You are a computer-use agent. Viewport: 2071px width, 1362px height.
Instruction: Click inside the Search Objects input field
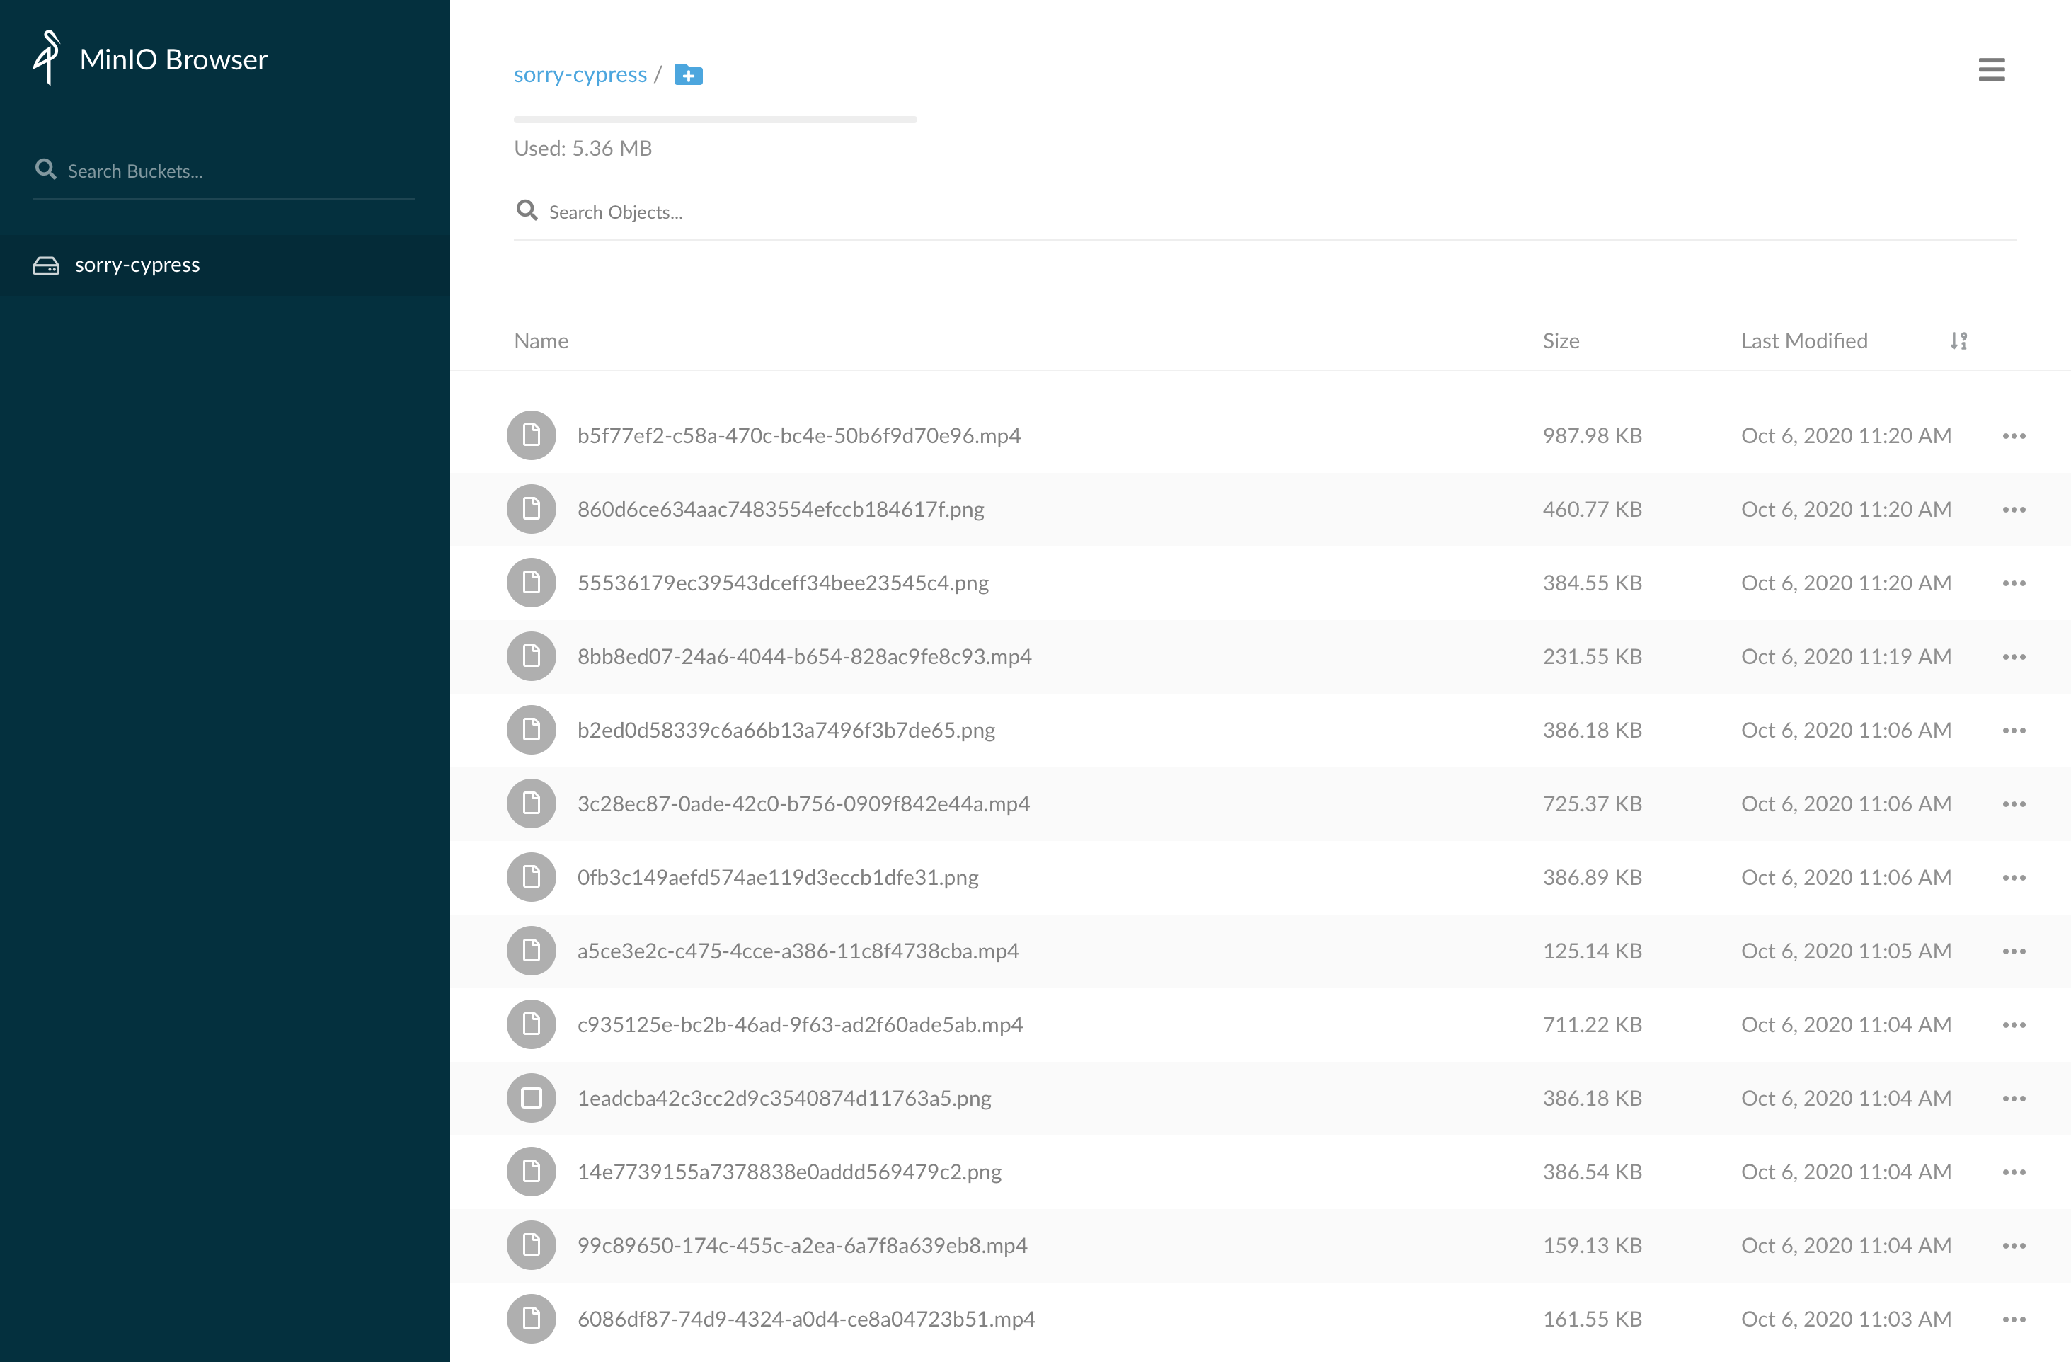coord(870,212)
